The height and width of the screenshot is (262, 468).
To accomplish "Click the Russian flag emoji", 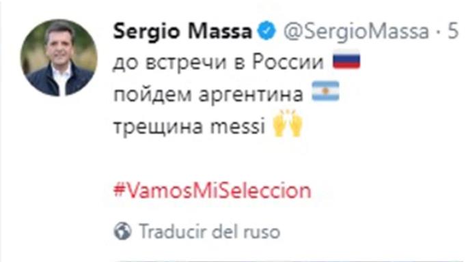I will 346,60.
